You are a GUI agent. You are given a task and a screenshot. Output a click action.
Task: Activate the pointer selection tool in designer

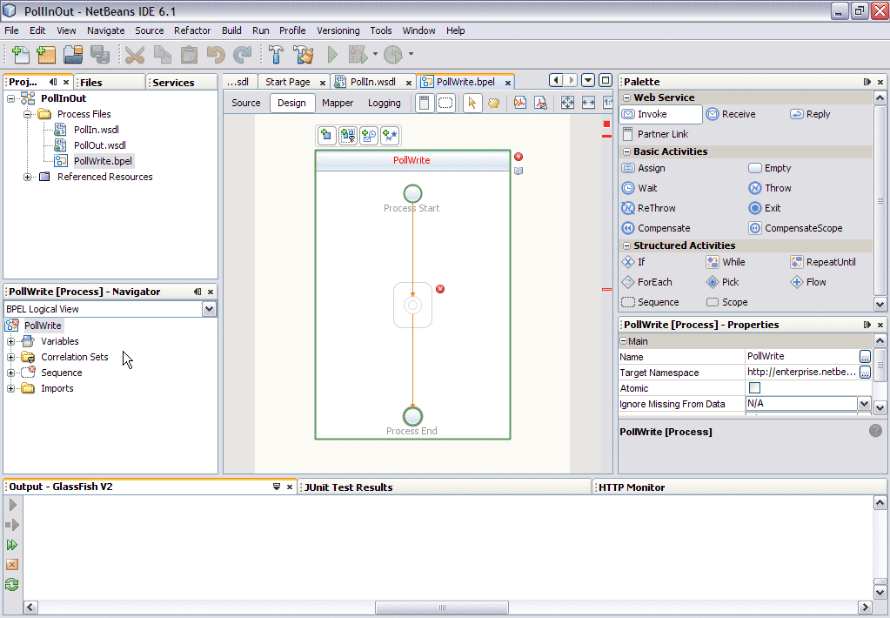(x=472, y=102)
